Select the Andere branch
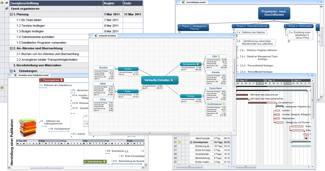Image resolution: width=325 pixels, height=171 pixels. click(x=128, y=69)
